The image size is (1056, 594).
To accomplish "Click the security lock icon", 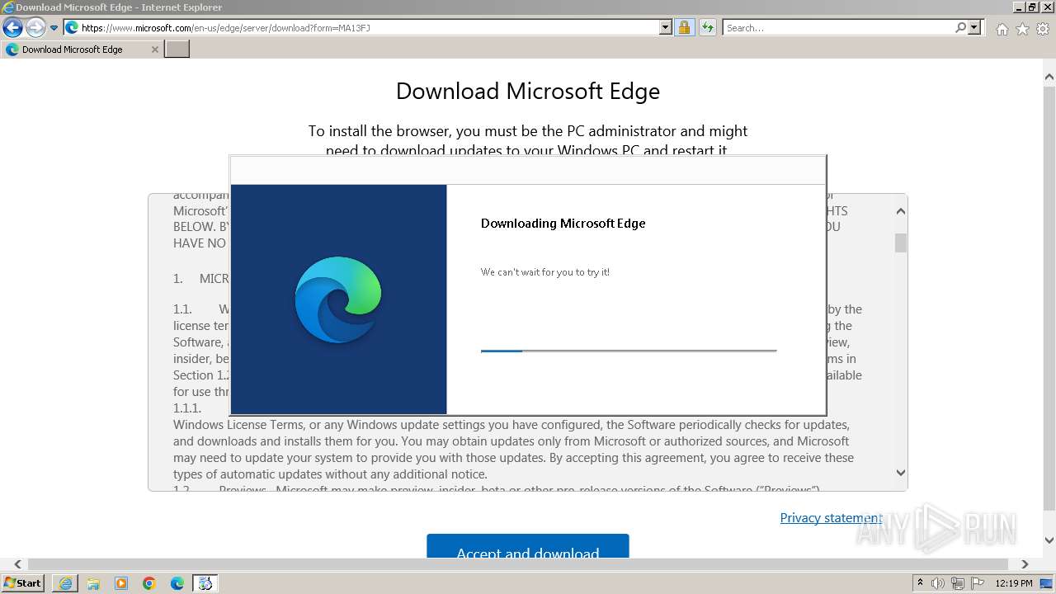I will tap(684, 28).
